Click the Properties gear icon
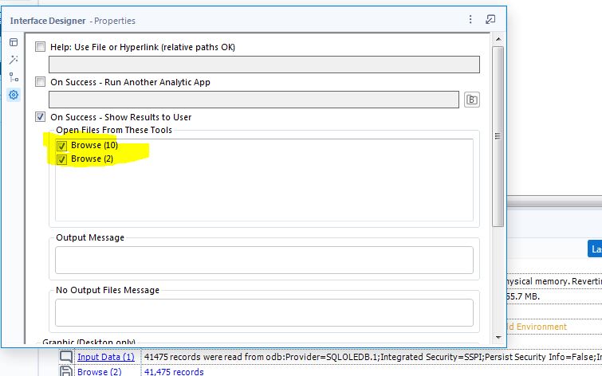 [14, 95]
